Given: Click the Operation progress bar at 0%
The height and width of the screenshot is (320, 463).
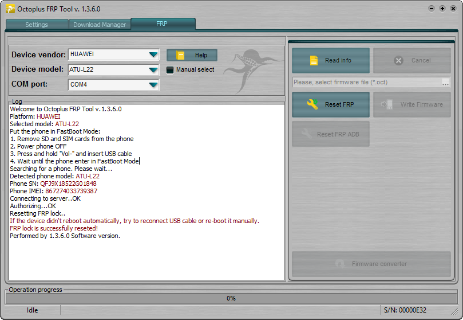Looking at the screenshot, I should (231, 298).
